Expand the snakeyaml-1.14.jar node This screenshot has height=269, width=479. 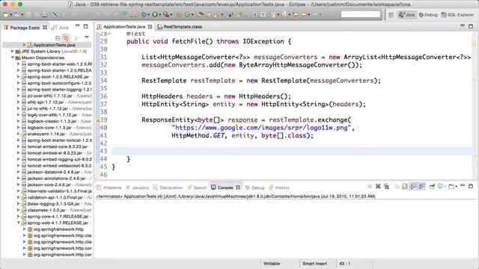click(18, 134)
